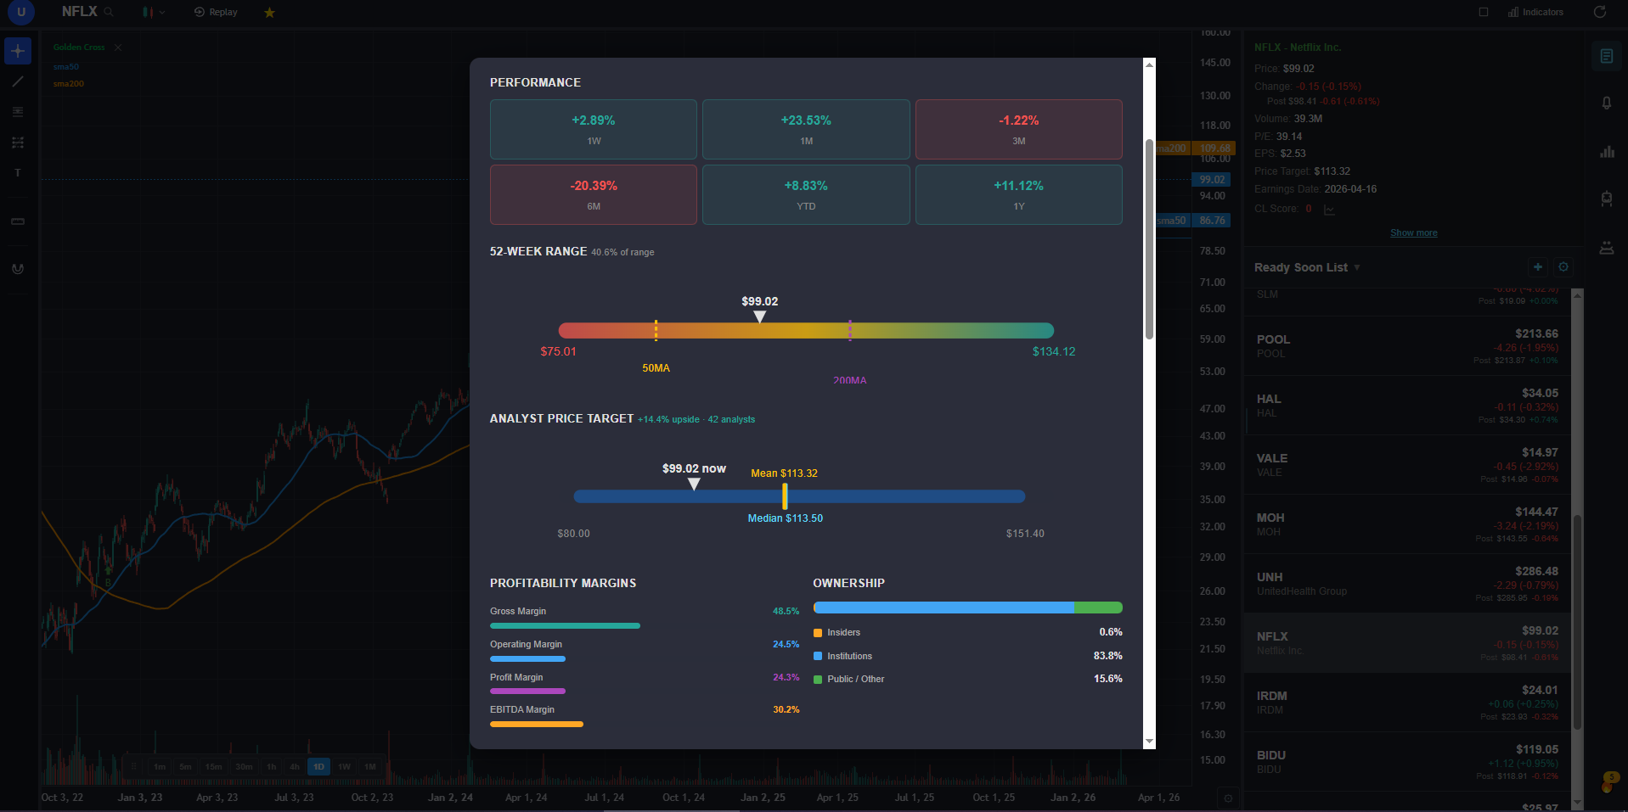Image resolution: width=1628 pixels, height=812 pixels.
Task: Click the chart refresh icon top right
Action: tap(1599, 12)
